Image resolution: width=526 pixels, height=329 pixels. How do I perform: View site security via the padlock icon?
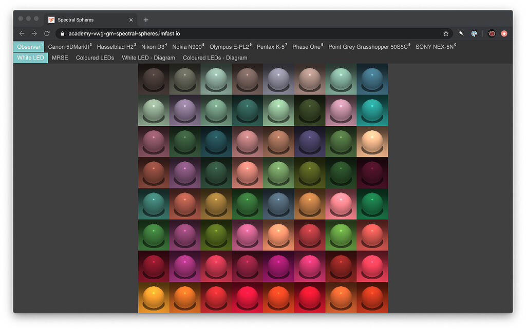[x=62, y=33]
